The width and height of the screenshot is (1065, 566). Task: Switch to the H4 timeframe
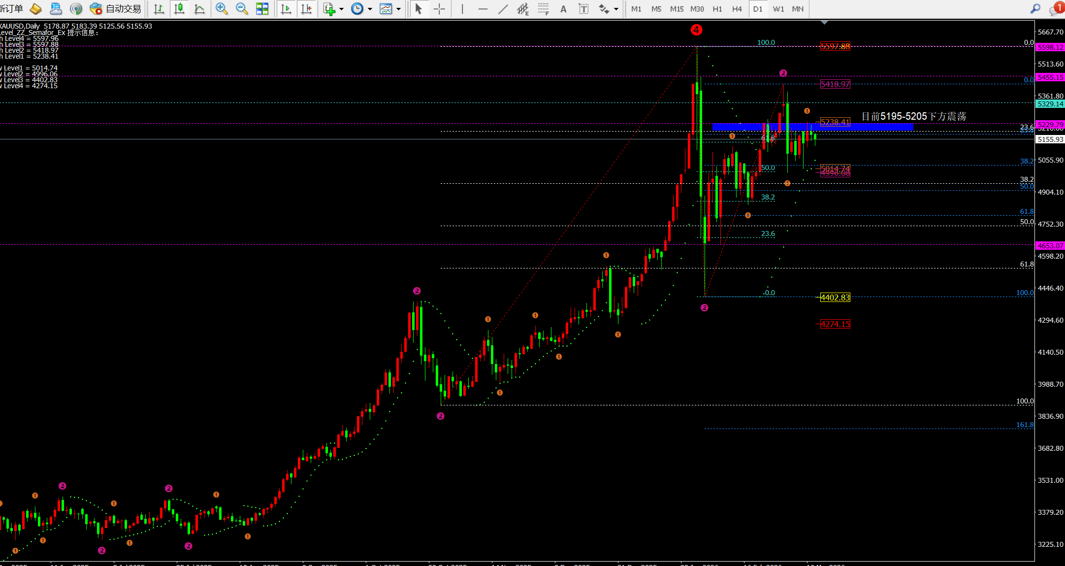point(737,9)
